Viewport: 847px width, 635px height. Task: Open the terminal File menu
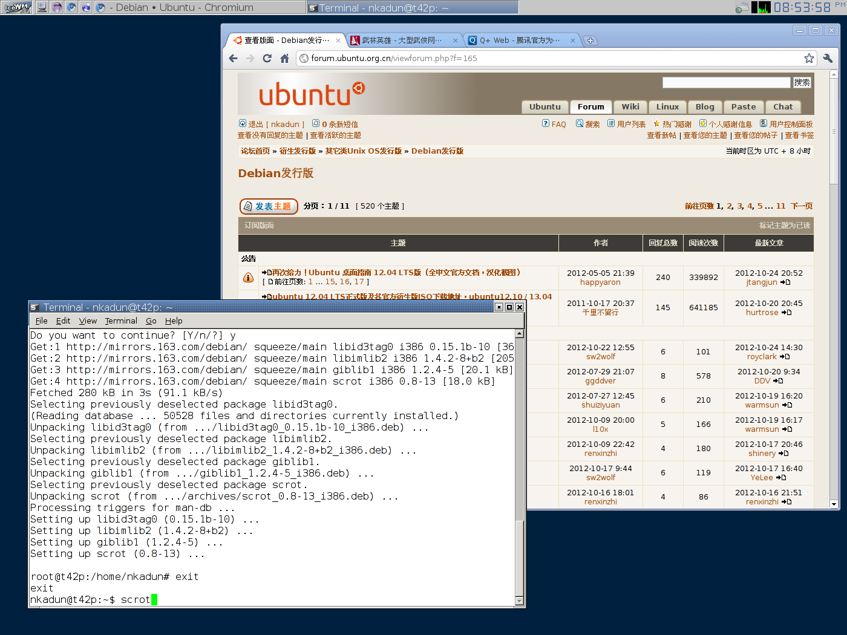point(42,321)
